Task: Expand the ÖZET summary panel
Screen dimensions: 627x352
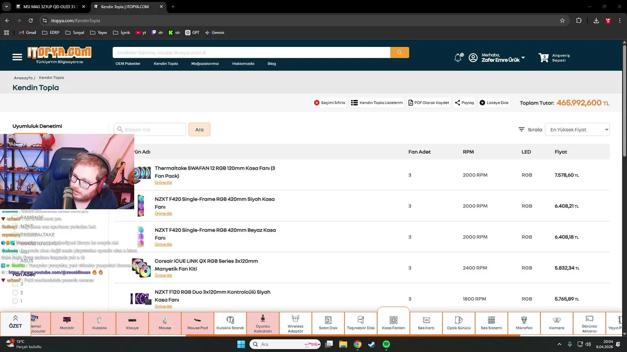Action: (15, 321)
